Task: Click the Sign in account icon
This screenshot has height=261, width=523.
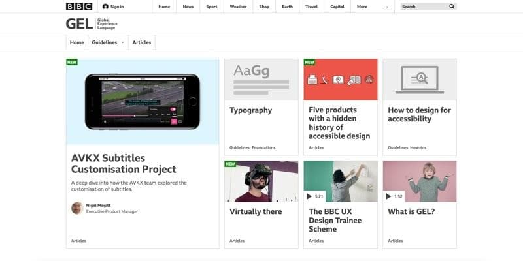Action: 105,7
